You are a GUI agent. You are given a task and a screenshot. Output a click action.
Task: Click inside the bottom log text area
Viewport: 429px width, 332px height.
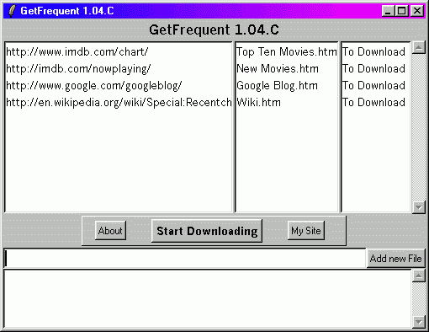[x=208, y=299]
